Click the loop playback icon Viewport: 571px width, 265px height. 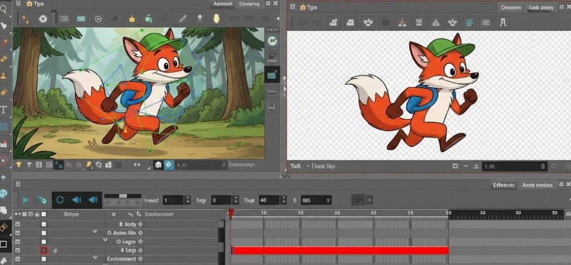[60, 200]
